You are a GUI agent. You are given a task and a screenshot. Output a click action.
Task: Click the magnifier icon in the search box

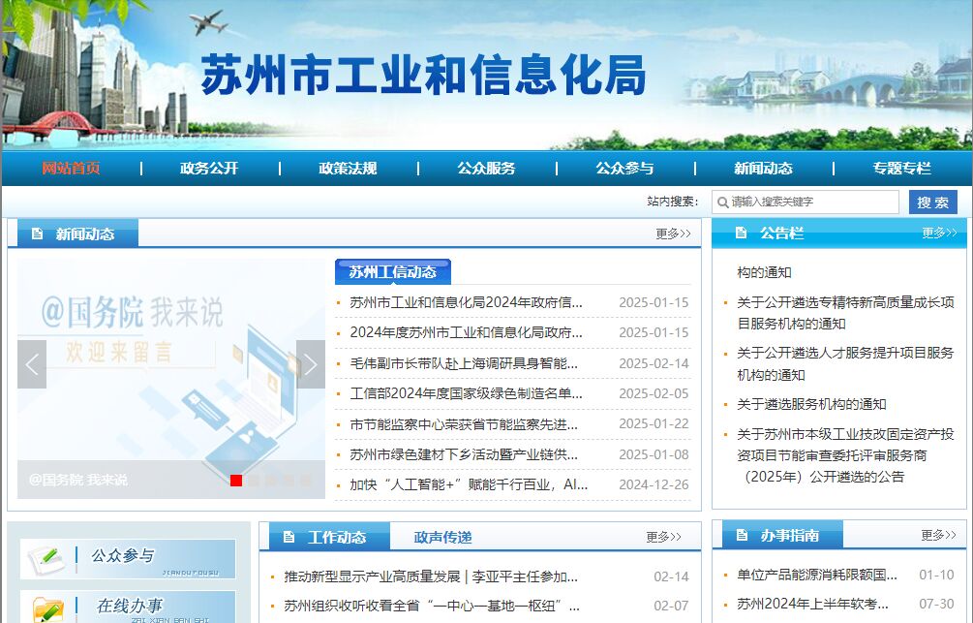click(x=722, y=202)
